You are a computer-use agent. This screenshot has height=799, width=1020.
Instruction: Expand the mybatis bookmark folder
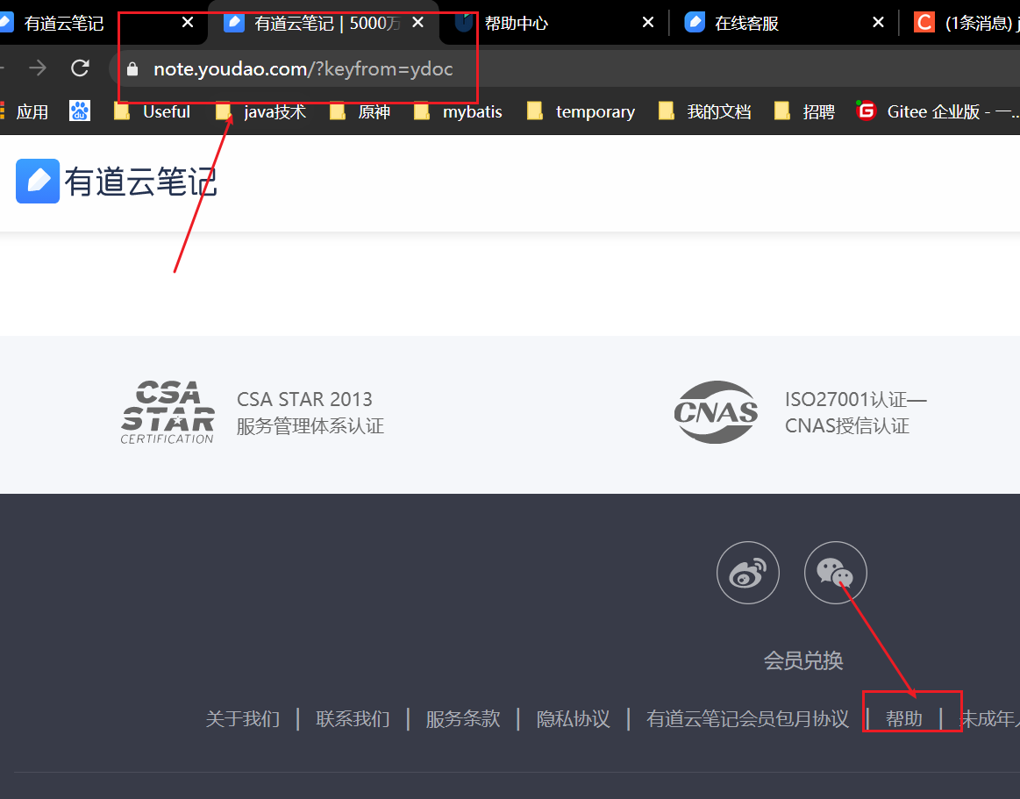(458, 111)
